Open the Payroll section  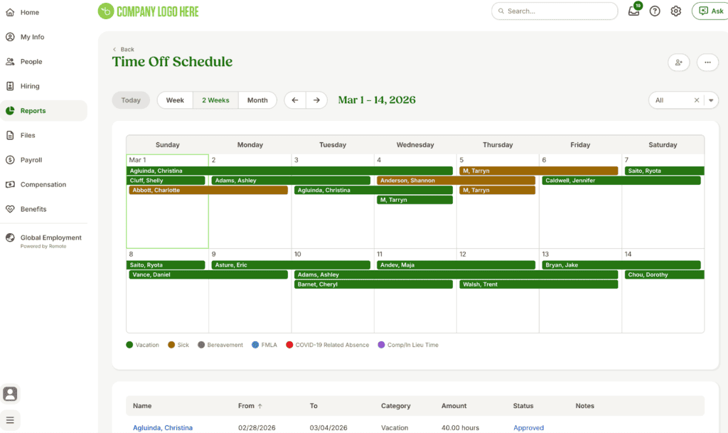coord(31,159)
